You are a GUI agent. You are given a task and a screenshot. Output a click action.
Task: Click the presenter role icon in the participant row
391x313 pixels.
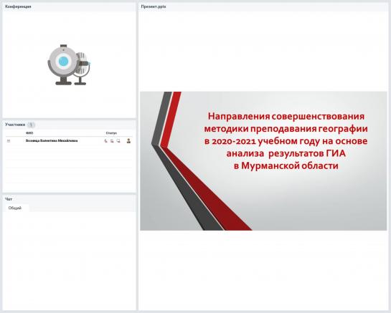(128, 141)
